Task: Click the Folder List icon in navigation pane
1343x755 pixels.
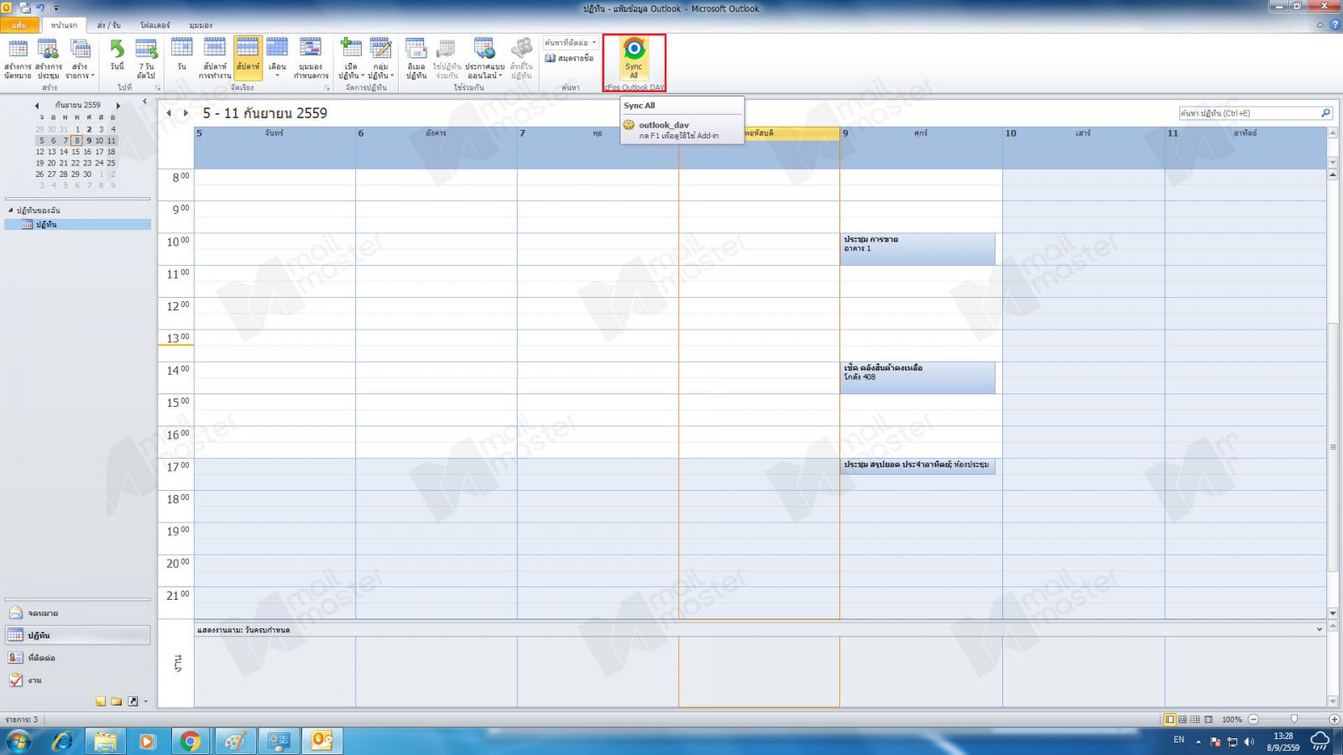Action: click(117, 701)
